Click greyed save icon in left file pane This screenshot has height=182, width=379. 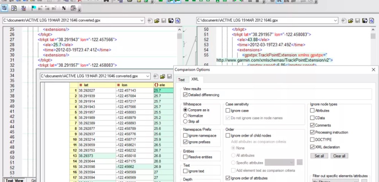tap(164, 21)
